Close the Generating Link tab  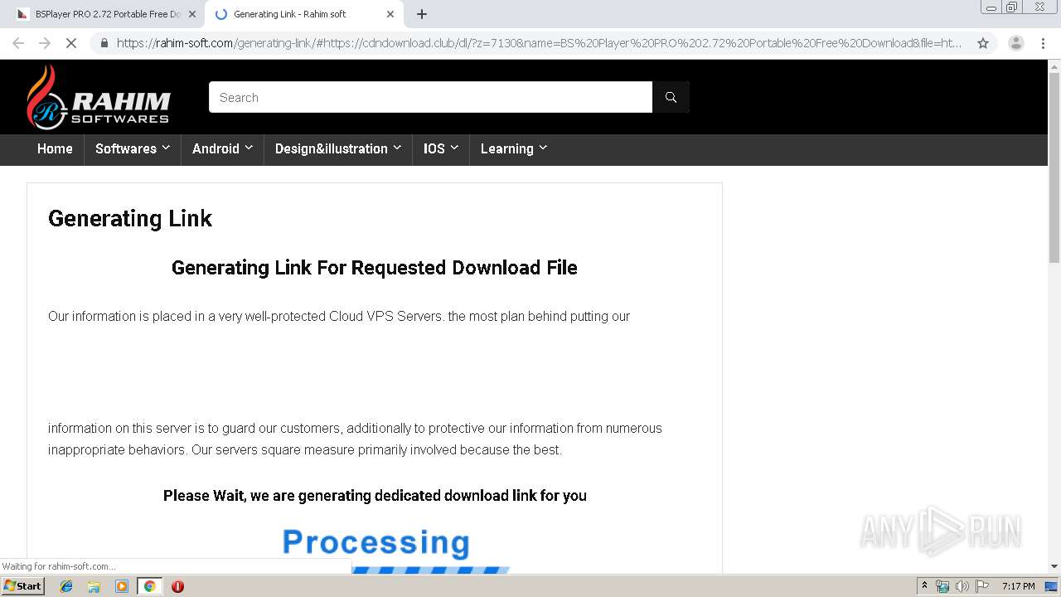(390, 14)
